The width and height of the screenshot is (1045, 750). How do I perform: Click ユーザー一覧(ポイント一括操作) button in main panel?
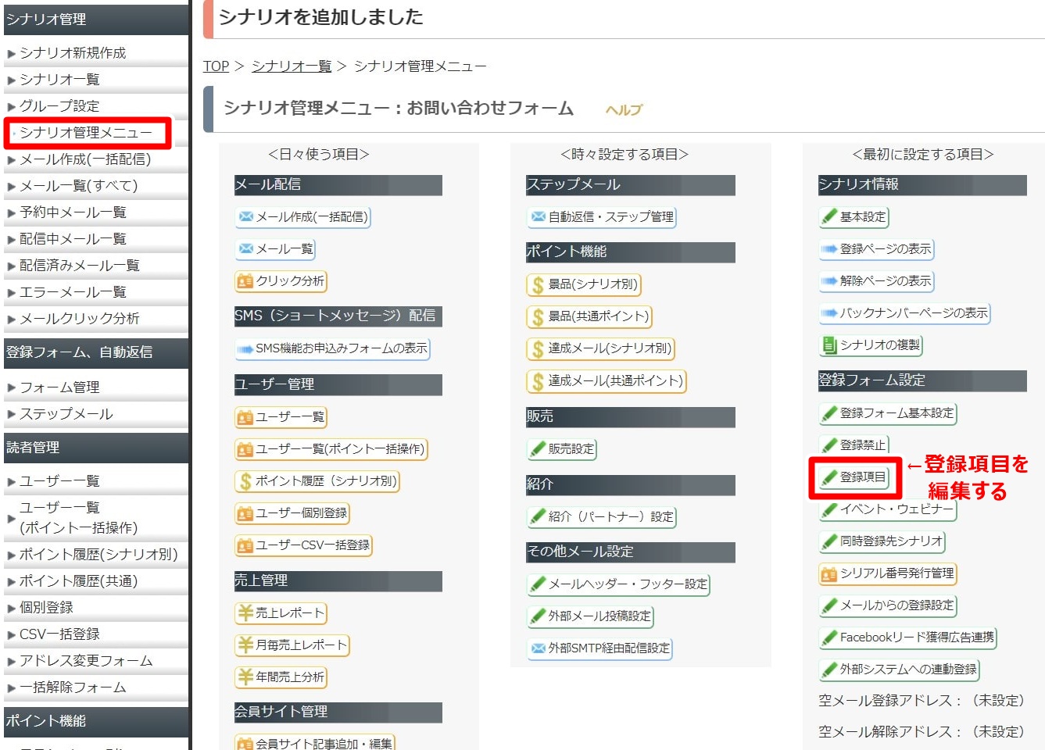point(331,449)
